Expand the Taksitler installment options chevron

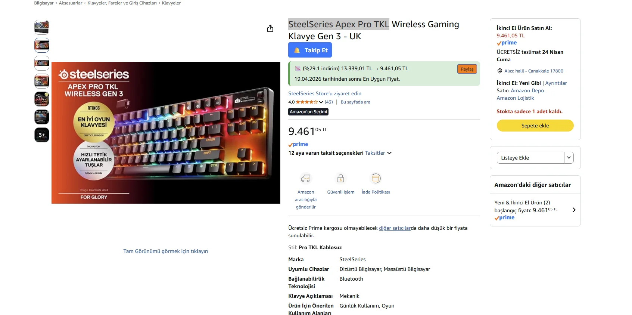click(389, 153)
